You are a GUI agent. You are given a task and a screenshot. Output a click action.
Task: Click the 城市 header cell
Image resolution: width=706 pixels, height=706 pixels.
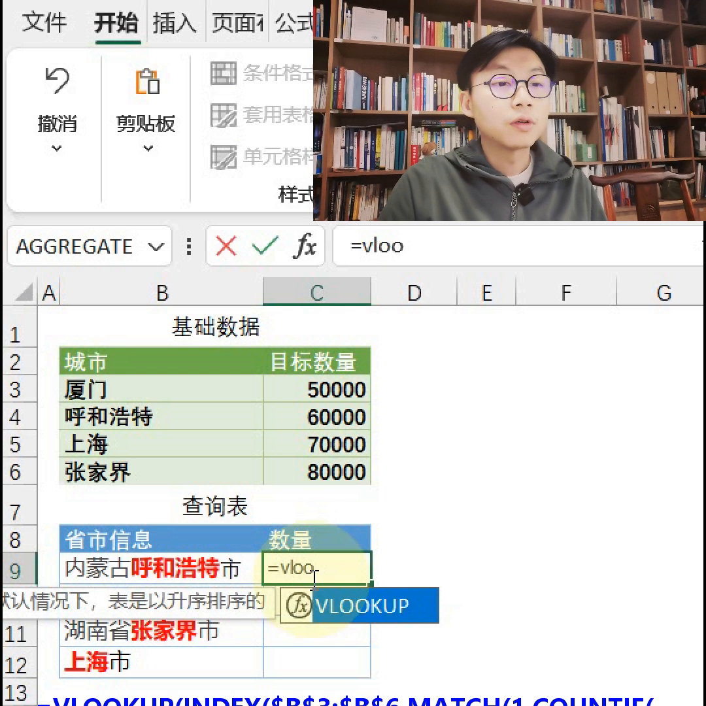point(161,361)
